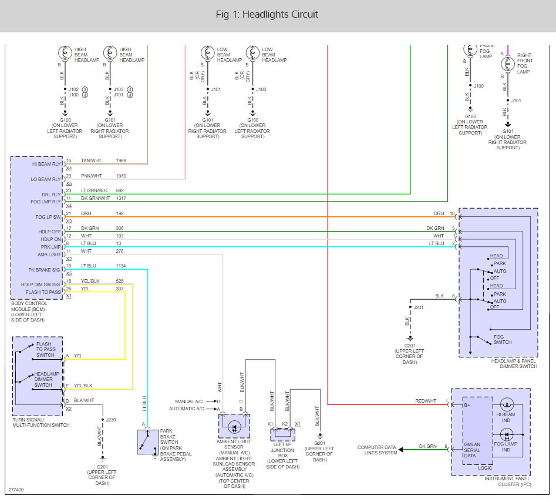
Task: Click circuit number 525
Action: pyautogui.click(x=120, y=281)
